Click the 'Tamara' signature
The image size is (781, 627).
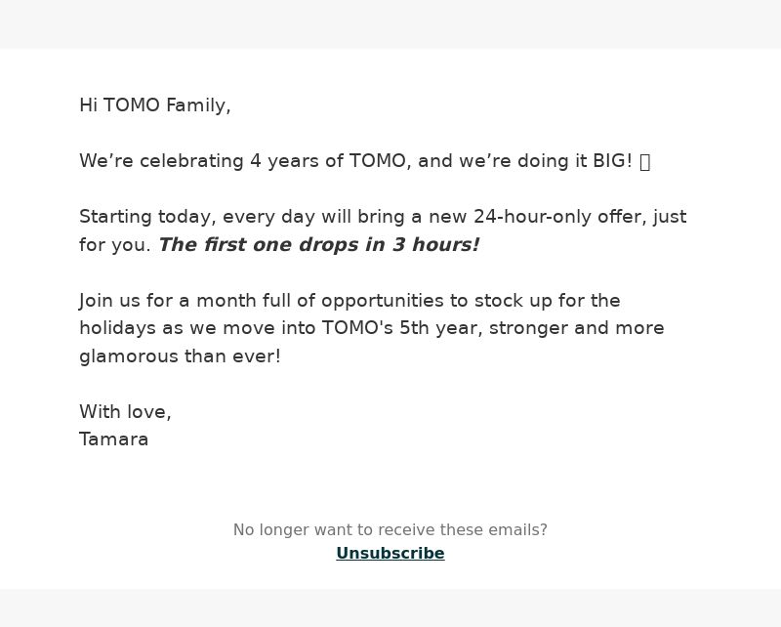tap(113, 439)
